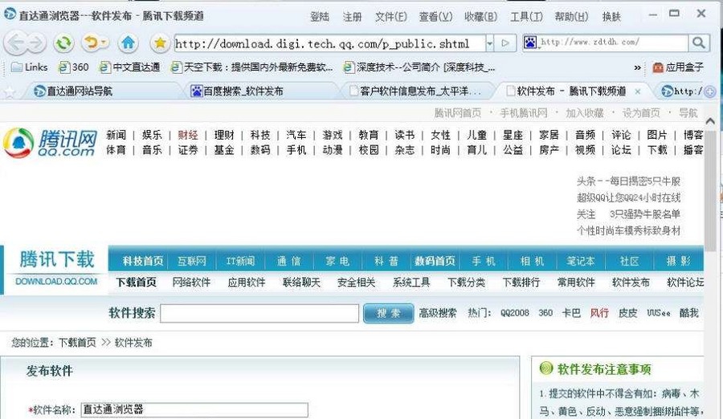Click 注册 in the title bar
Viewport: 723px width, 419px height.
click(353, 17)
